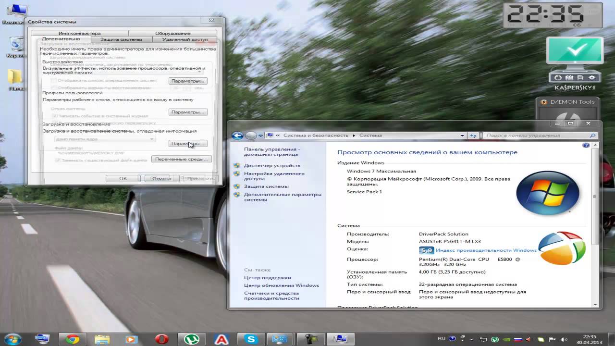Open Kaspersky gadget reports icon

click(581, 78)
